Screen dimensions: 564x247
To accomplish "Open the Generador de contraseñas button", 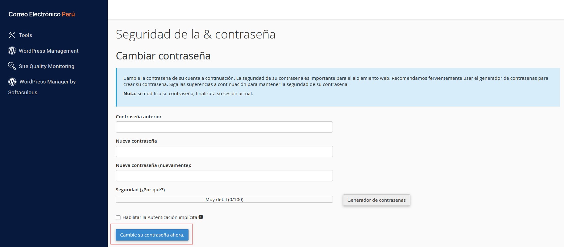I will (x=376, y=200).
